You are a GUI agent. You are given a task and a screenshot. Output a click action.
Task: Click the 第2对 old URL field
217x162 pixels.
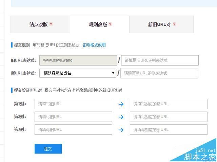click(73, 117)
